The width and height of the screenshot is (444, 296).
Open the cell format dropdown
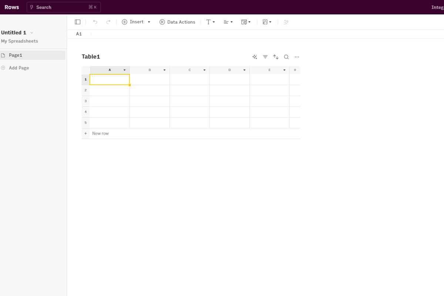click(246, 22)
